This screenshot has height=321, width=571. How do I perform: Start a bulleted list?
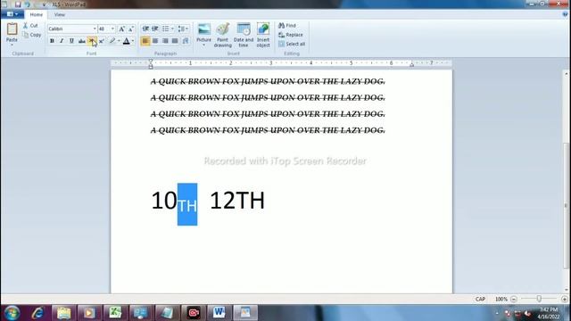tap(165, 29)
